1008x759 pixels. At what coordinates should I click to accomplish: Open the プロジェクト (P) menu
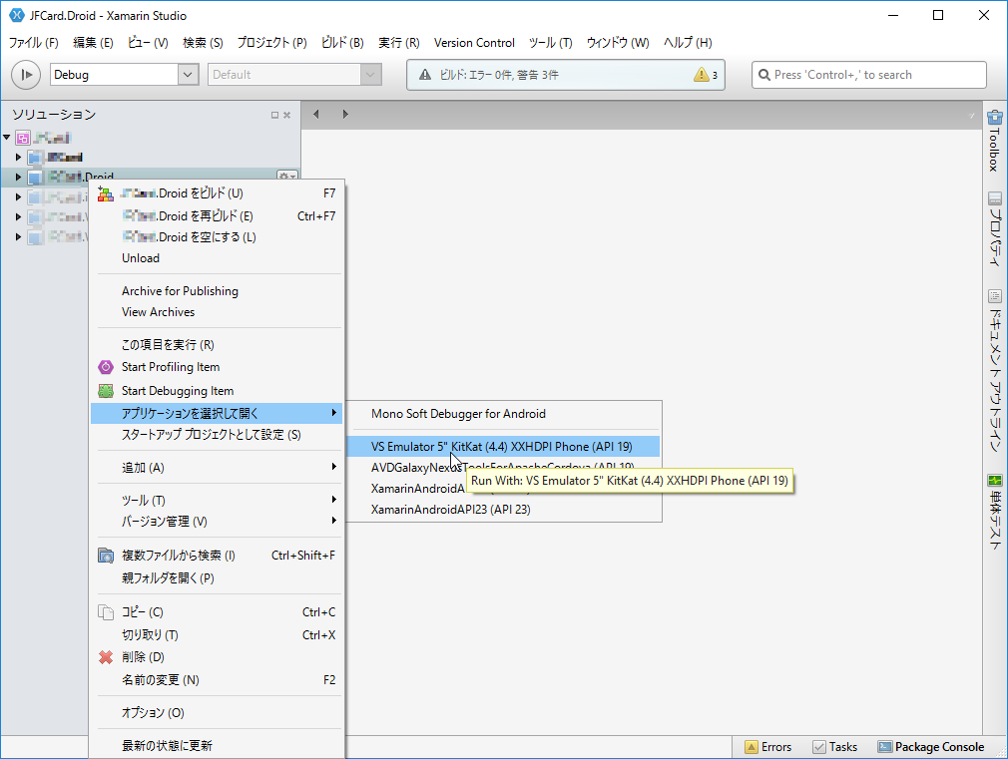click(x=271, y=43)
